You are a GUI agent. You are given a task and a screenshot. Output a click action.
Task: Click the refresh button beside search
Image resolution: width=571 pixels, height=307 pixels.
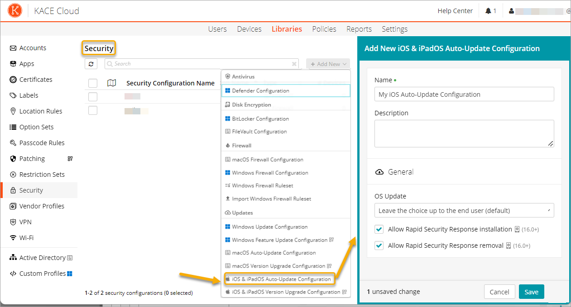point(91,64)
